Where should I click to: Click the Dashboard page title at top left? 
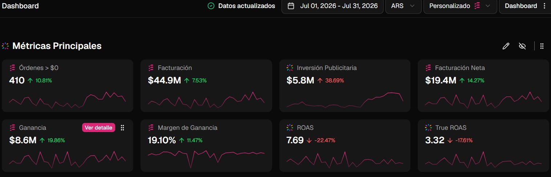[21, 6]
